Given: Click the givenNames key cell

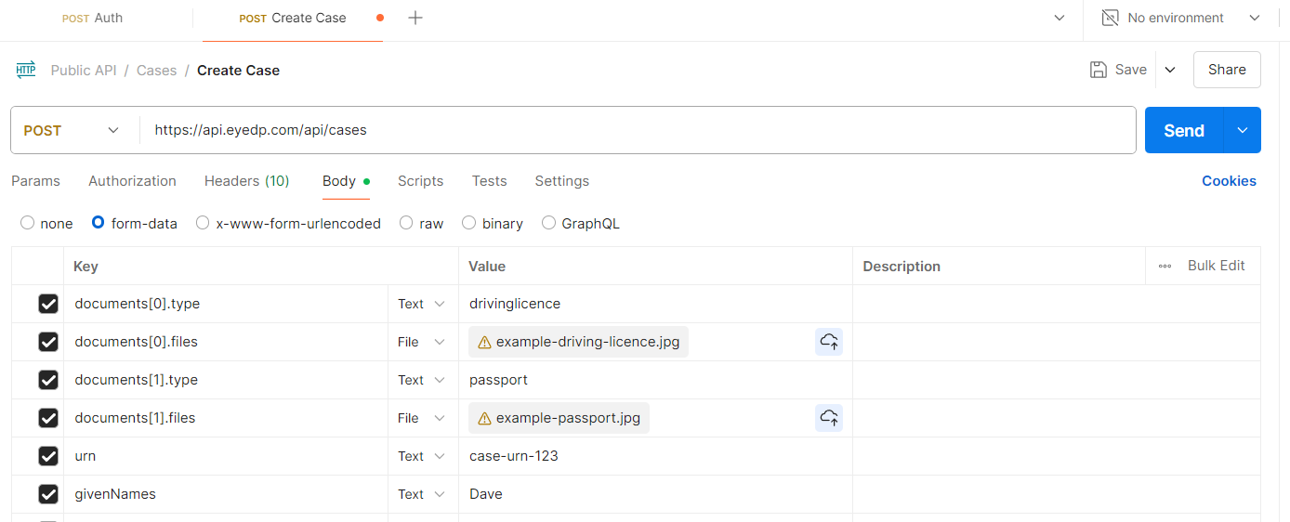Looking at the screenshot, I should 226,494.
